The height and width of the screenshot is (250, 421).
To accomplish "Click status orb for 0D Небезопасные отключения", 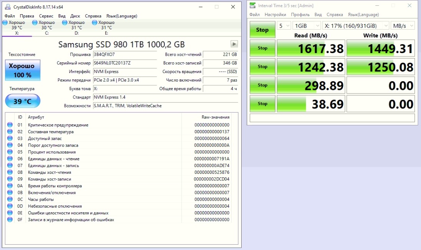I will (10, 206).
